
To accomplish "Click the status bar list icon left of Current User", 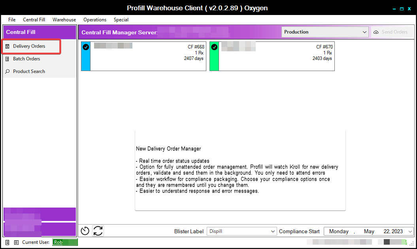I will pyautogui.click(x=8, y=242).
